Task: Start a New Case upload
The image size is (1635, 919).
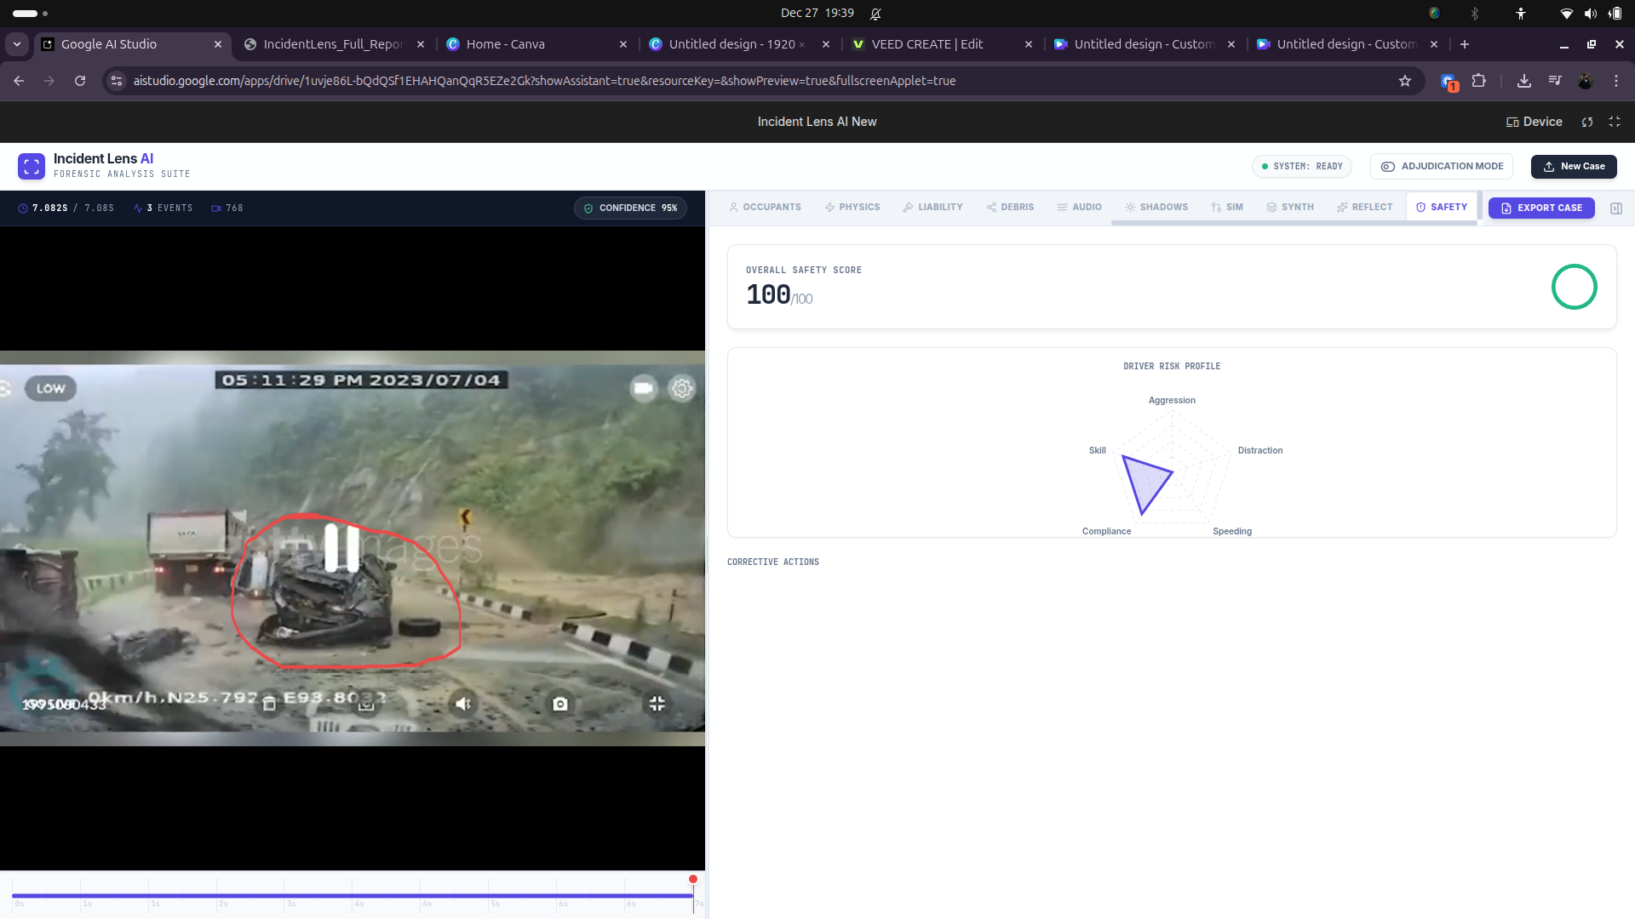Action: coord(1573,167)
